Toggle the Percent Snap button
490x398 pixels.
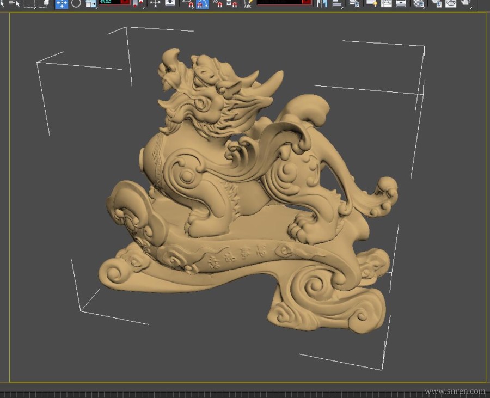[x=217, y=3]
